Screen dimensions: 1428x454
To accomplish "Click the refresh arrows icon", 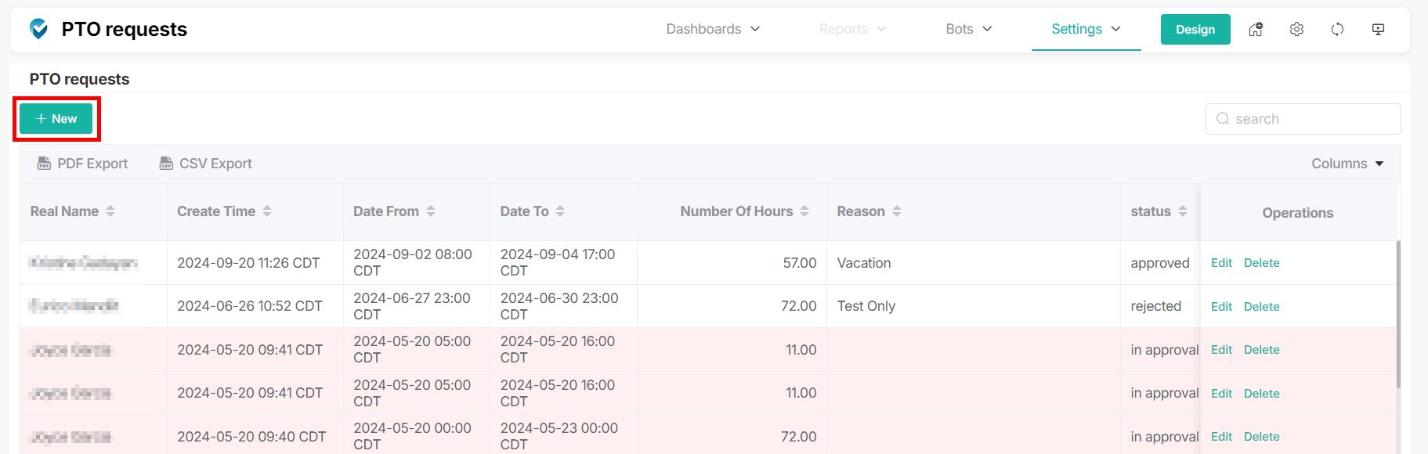I will [x=1337, y=30].
